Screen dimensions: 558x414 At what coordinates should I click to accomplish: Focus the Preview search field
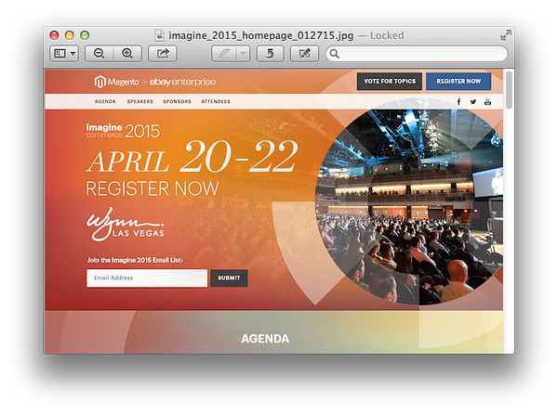coord(417,54)
